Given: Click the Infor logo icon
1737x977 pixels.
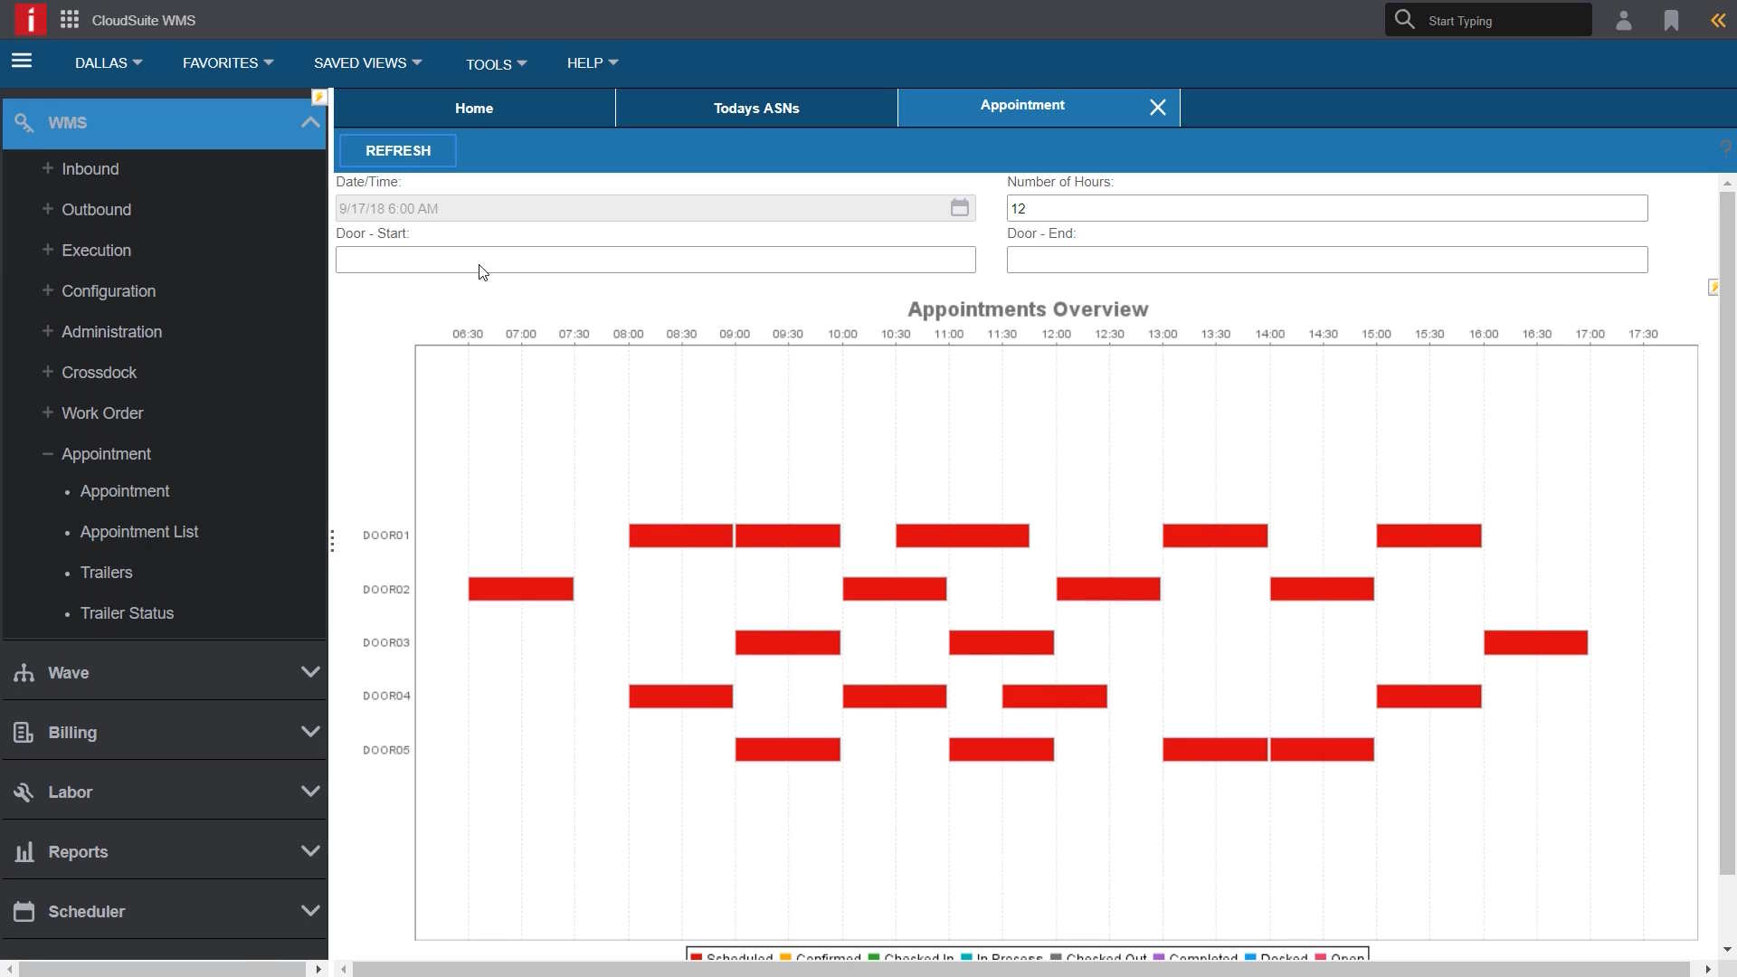Looking at the screenshot, I should (30, 19).
